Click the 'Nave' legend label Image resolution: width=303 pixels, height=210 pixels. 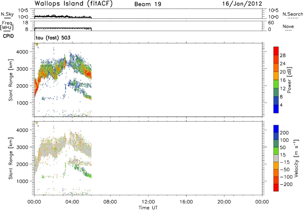(x=288, y=26)
